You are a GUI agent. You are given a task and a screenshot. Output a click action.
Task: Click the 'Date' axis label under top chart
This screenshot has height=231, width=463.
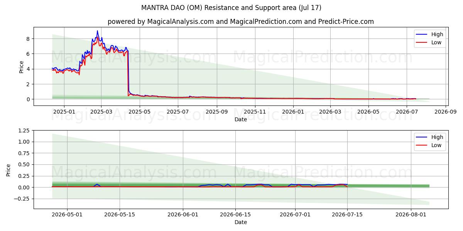(241, 119)
